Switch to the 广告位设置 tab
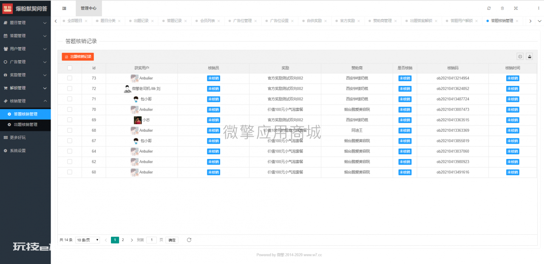Screen dimensions: 544x264 click(x=280, y=21)
